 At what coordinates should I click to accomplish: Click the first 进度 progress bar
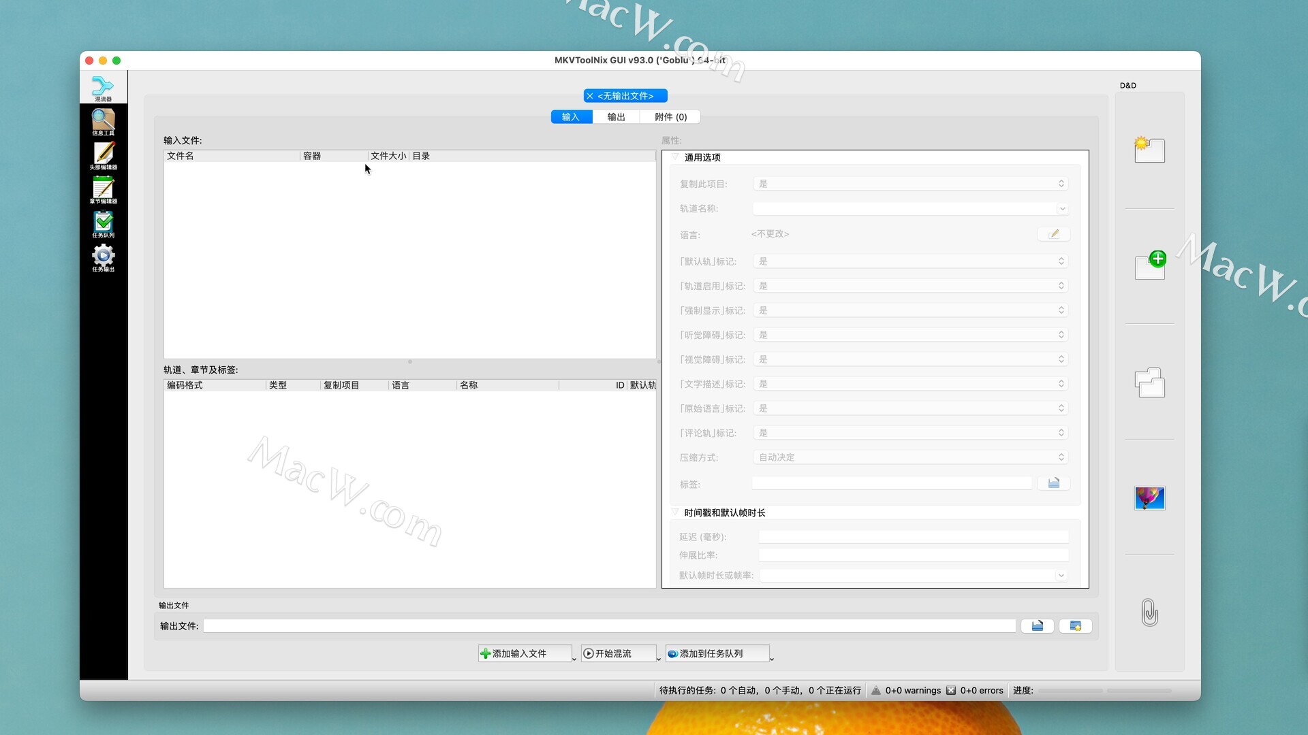pos(1070,691)
